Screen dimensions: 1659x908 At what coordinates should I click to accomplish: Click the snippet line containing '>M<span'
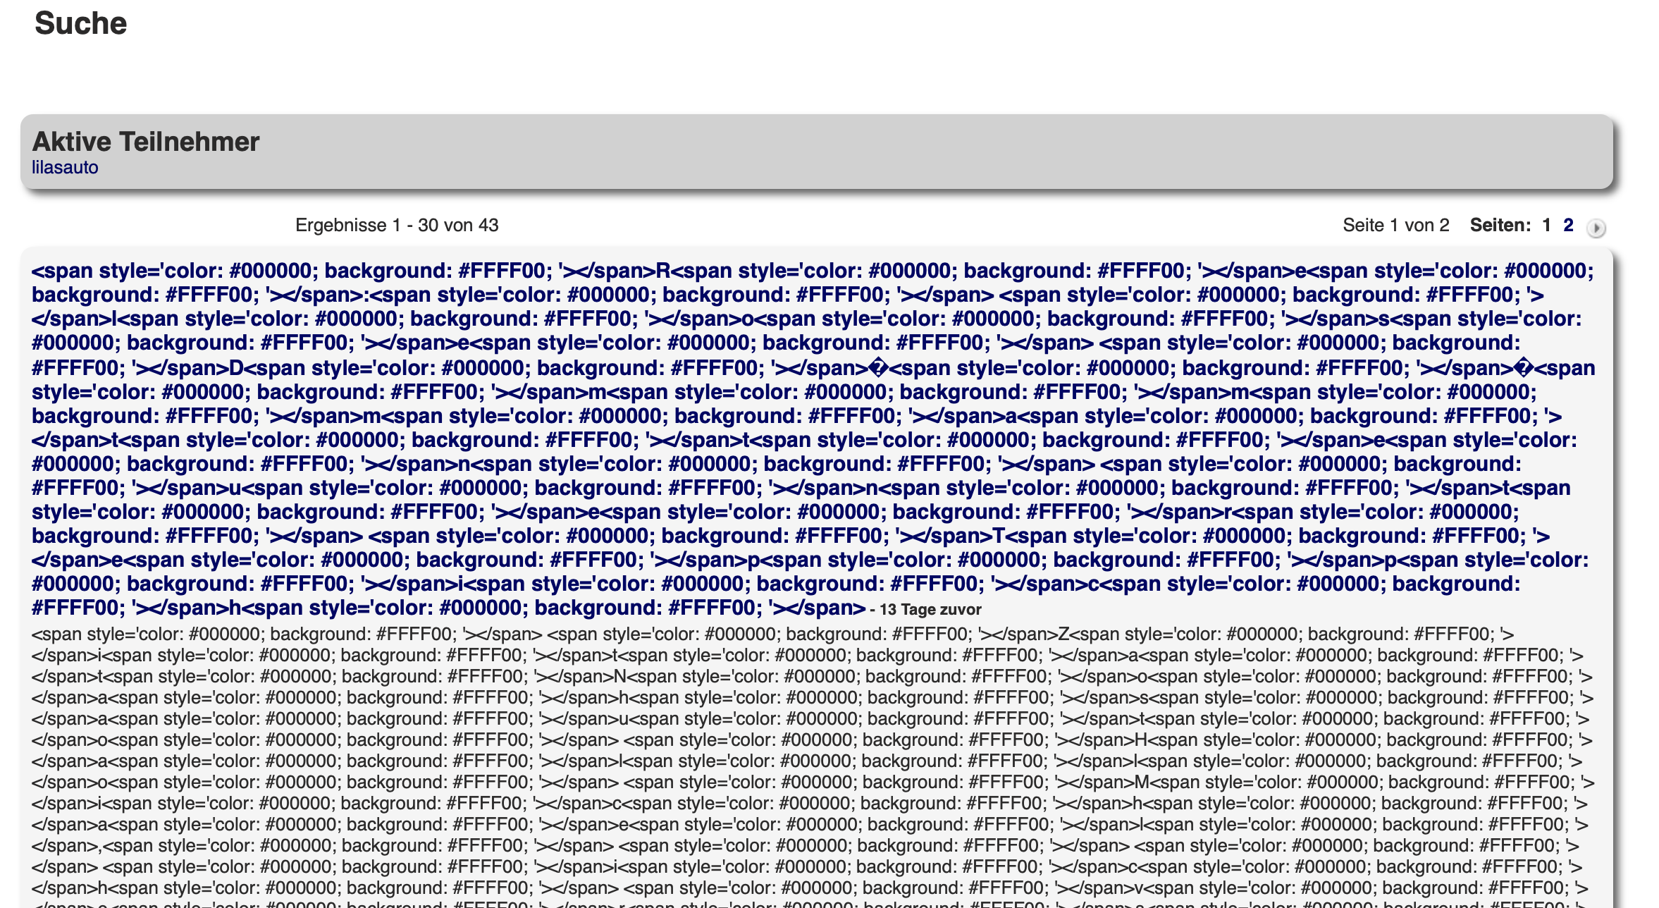point(1142,783)
